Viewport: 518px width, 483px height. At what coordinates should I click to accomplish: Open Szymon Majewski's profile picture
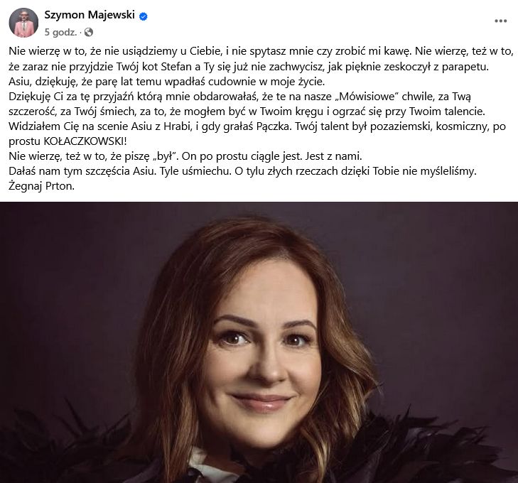click(x=23, y=23)
